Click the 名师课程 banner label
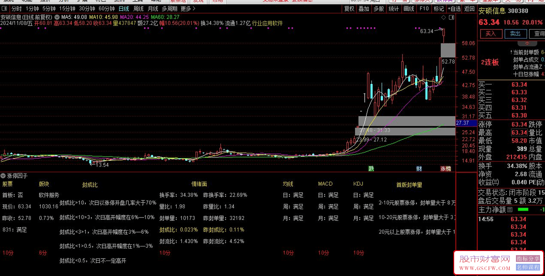This screenshot has width=545, height=276. click(528, 267)
